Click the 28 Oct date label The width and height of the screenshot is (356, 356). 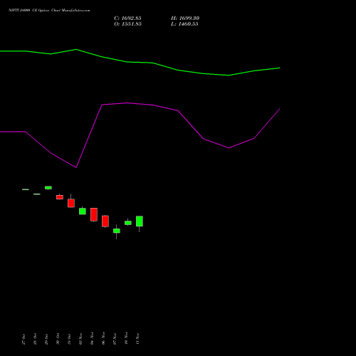click(35, 339)
